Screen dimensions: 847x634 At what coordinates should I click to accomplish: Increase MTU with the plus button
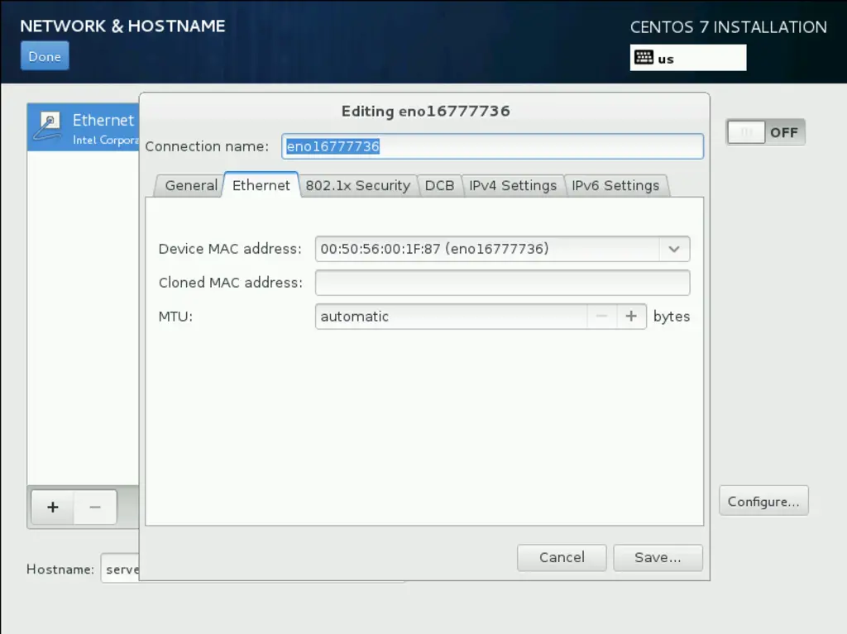[631, 317]
